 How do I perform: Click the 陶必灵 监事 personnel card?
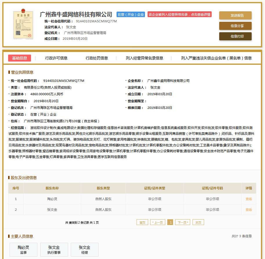23,249
